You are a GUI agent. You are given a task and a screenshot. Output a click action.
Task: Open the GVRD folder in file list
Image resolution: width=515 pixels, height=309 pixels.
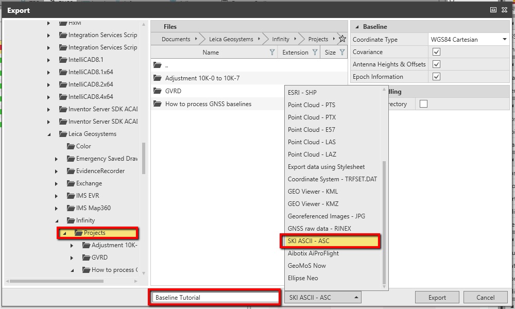173,91
